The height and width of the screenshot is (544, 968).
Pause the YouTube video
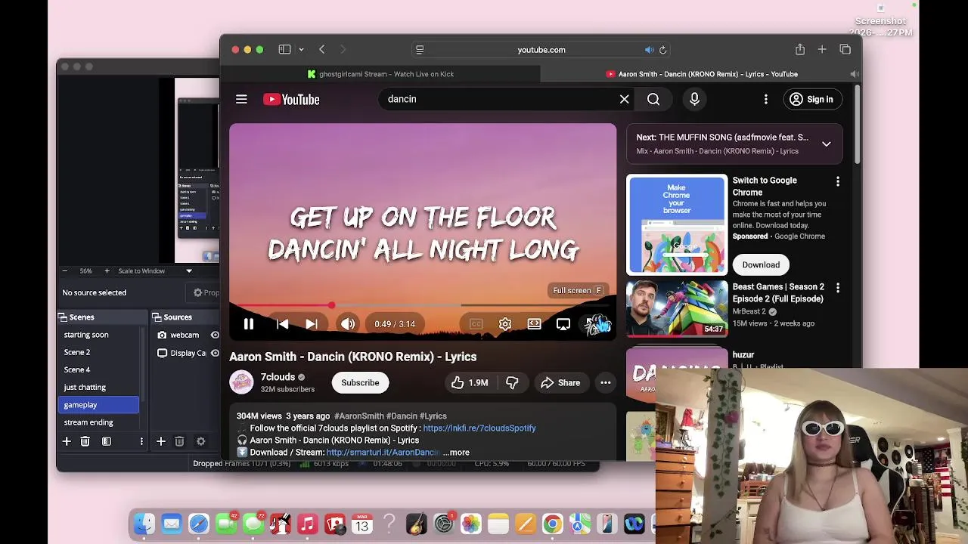pos(248,324)
